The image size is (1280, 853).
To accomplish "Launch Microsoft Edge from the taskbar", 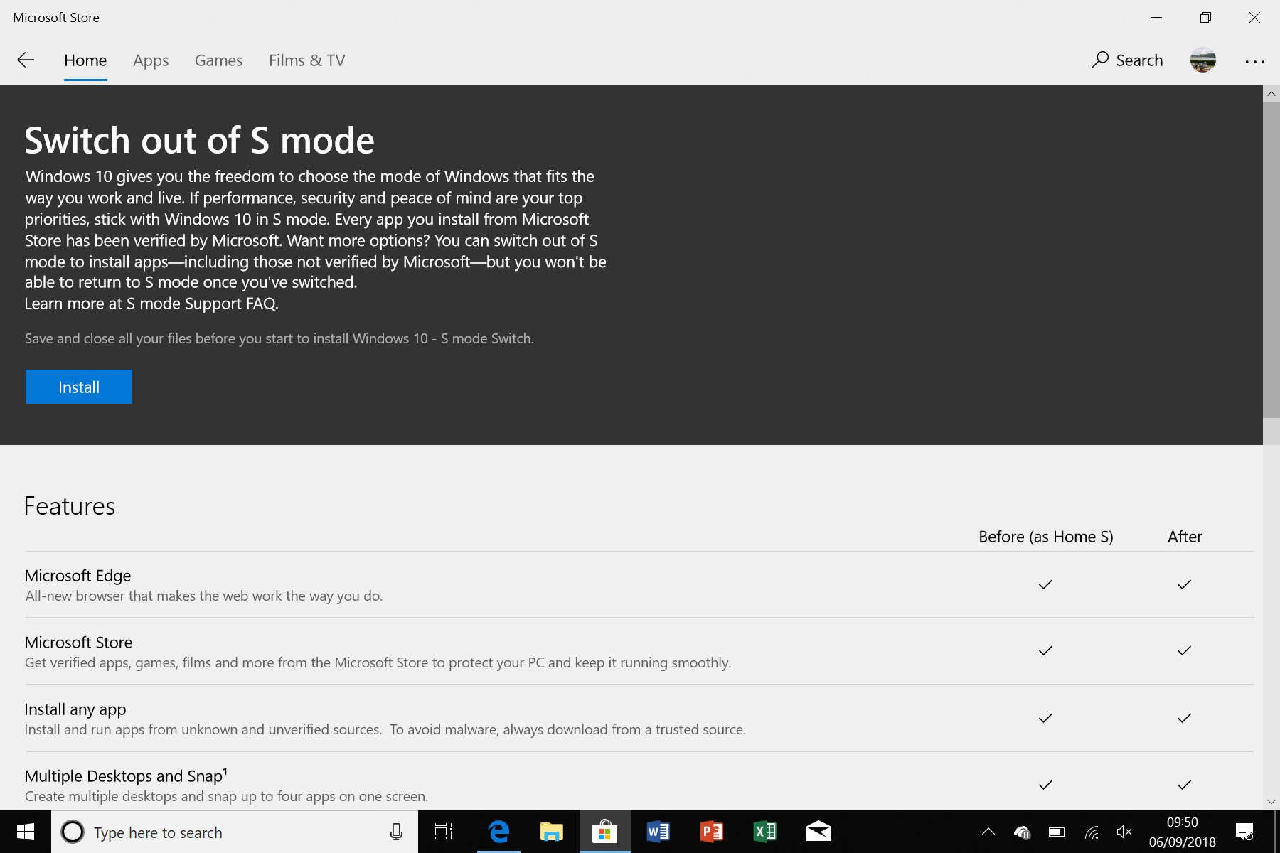I will [x=498, y=832].
